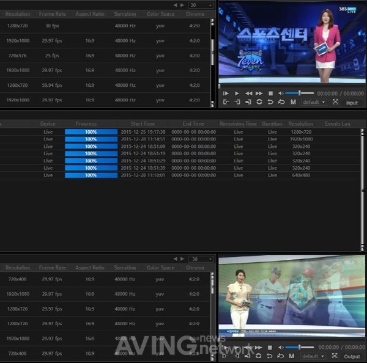The image size is (367, 363).
Task: Click the fullscreen icon beside input label
Action: coord(335,102)
